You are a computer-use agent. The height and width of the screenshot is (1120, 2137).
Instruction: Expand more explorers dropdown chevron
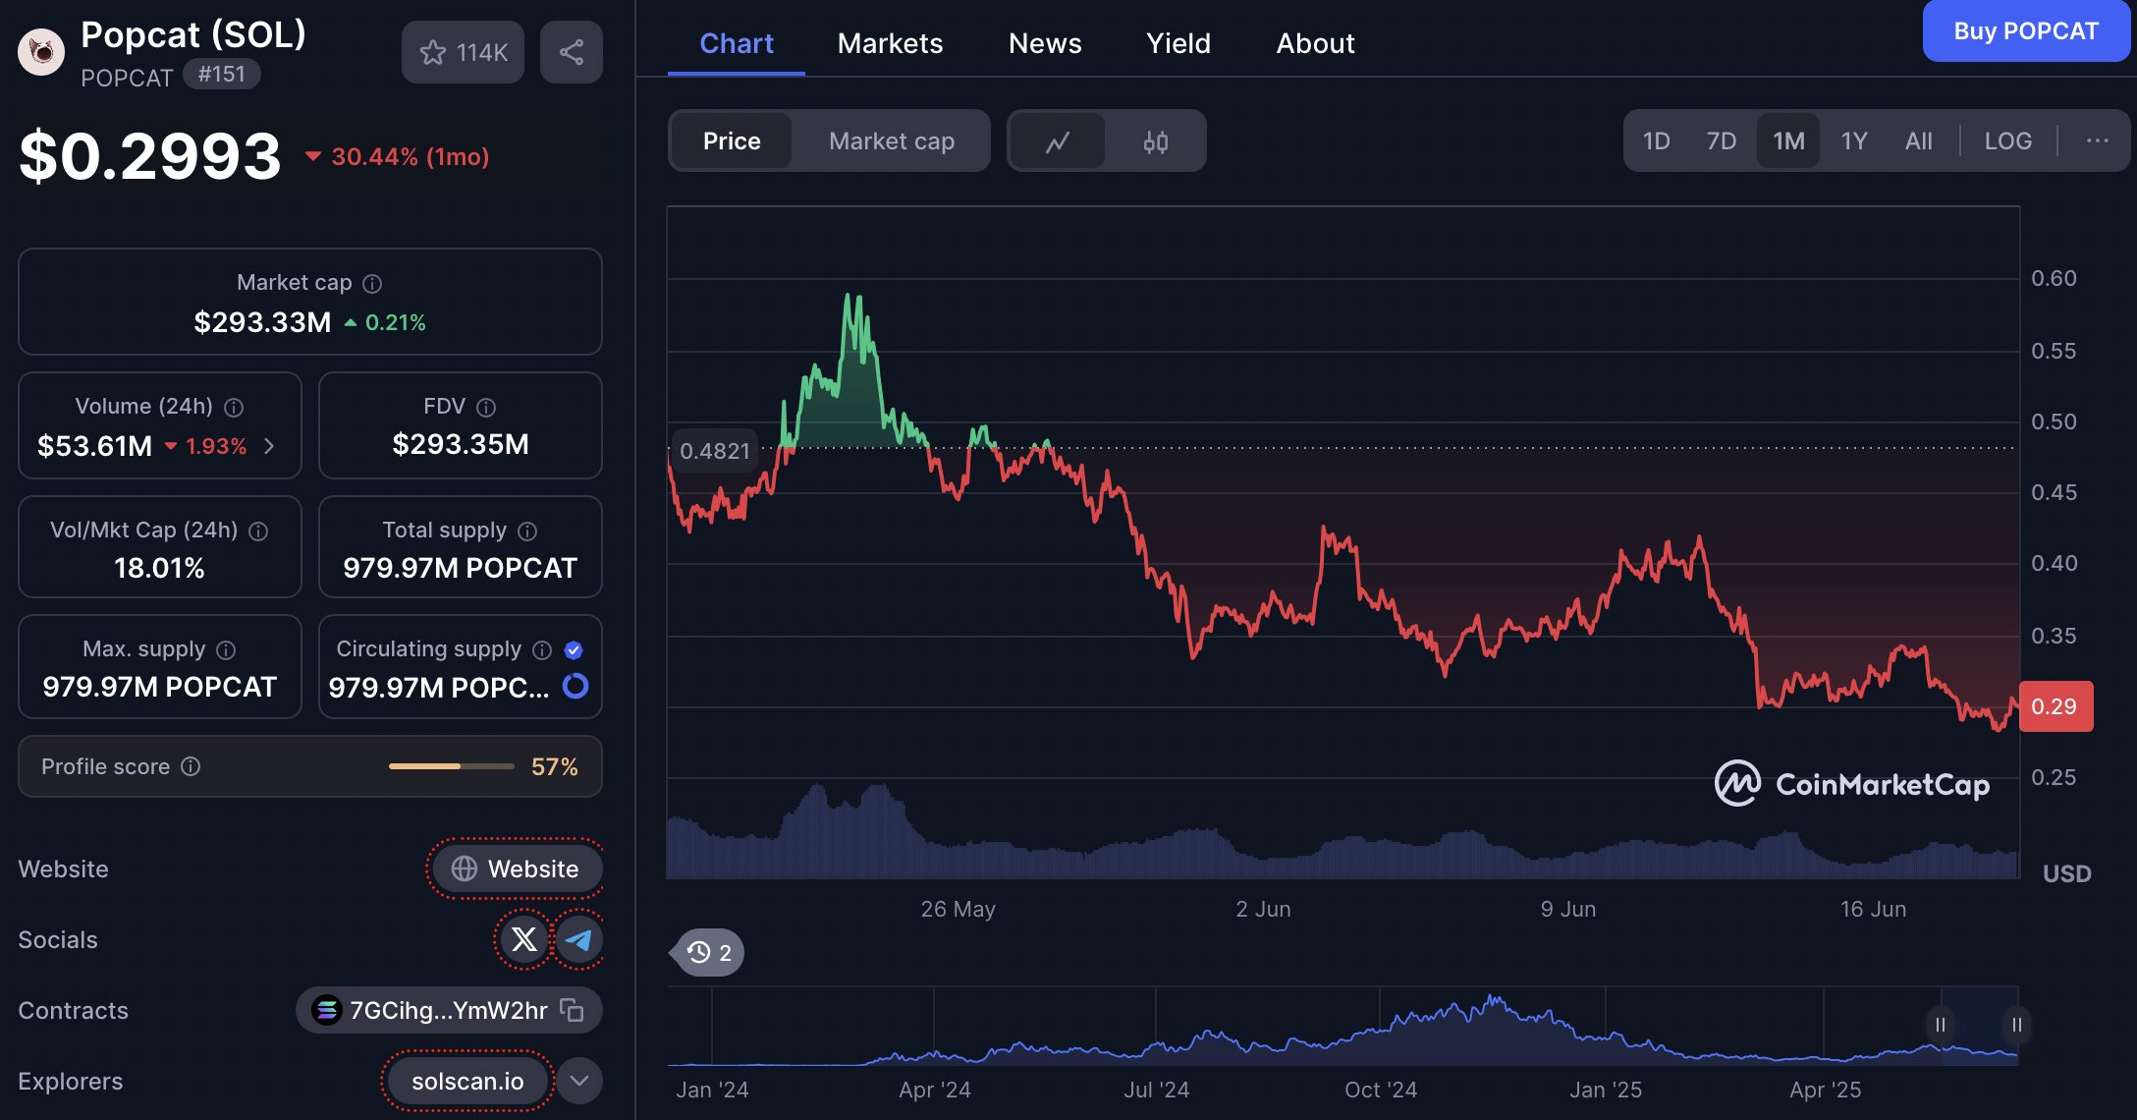579,1081
